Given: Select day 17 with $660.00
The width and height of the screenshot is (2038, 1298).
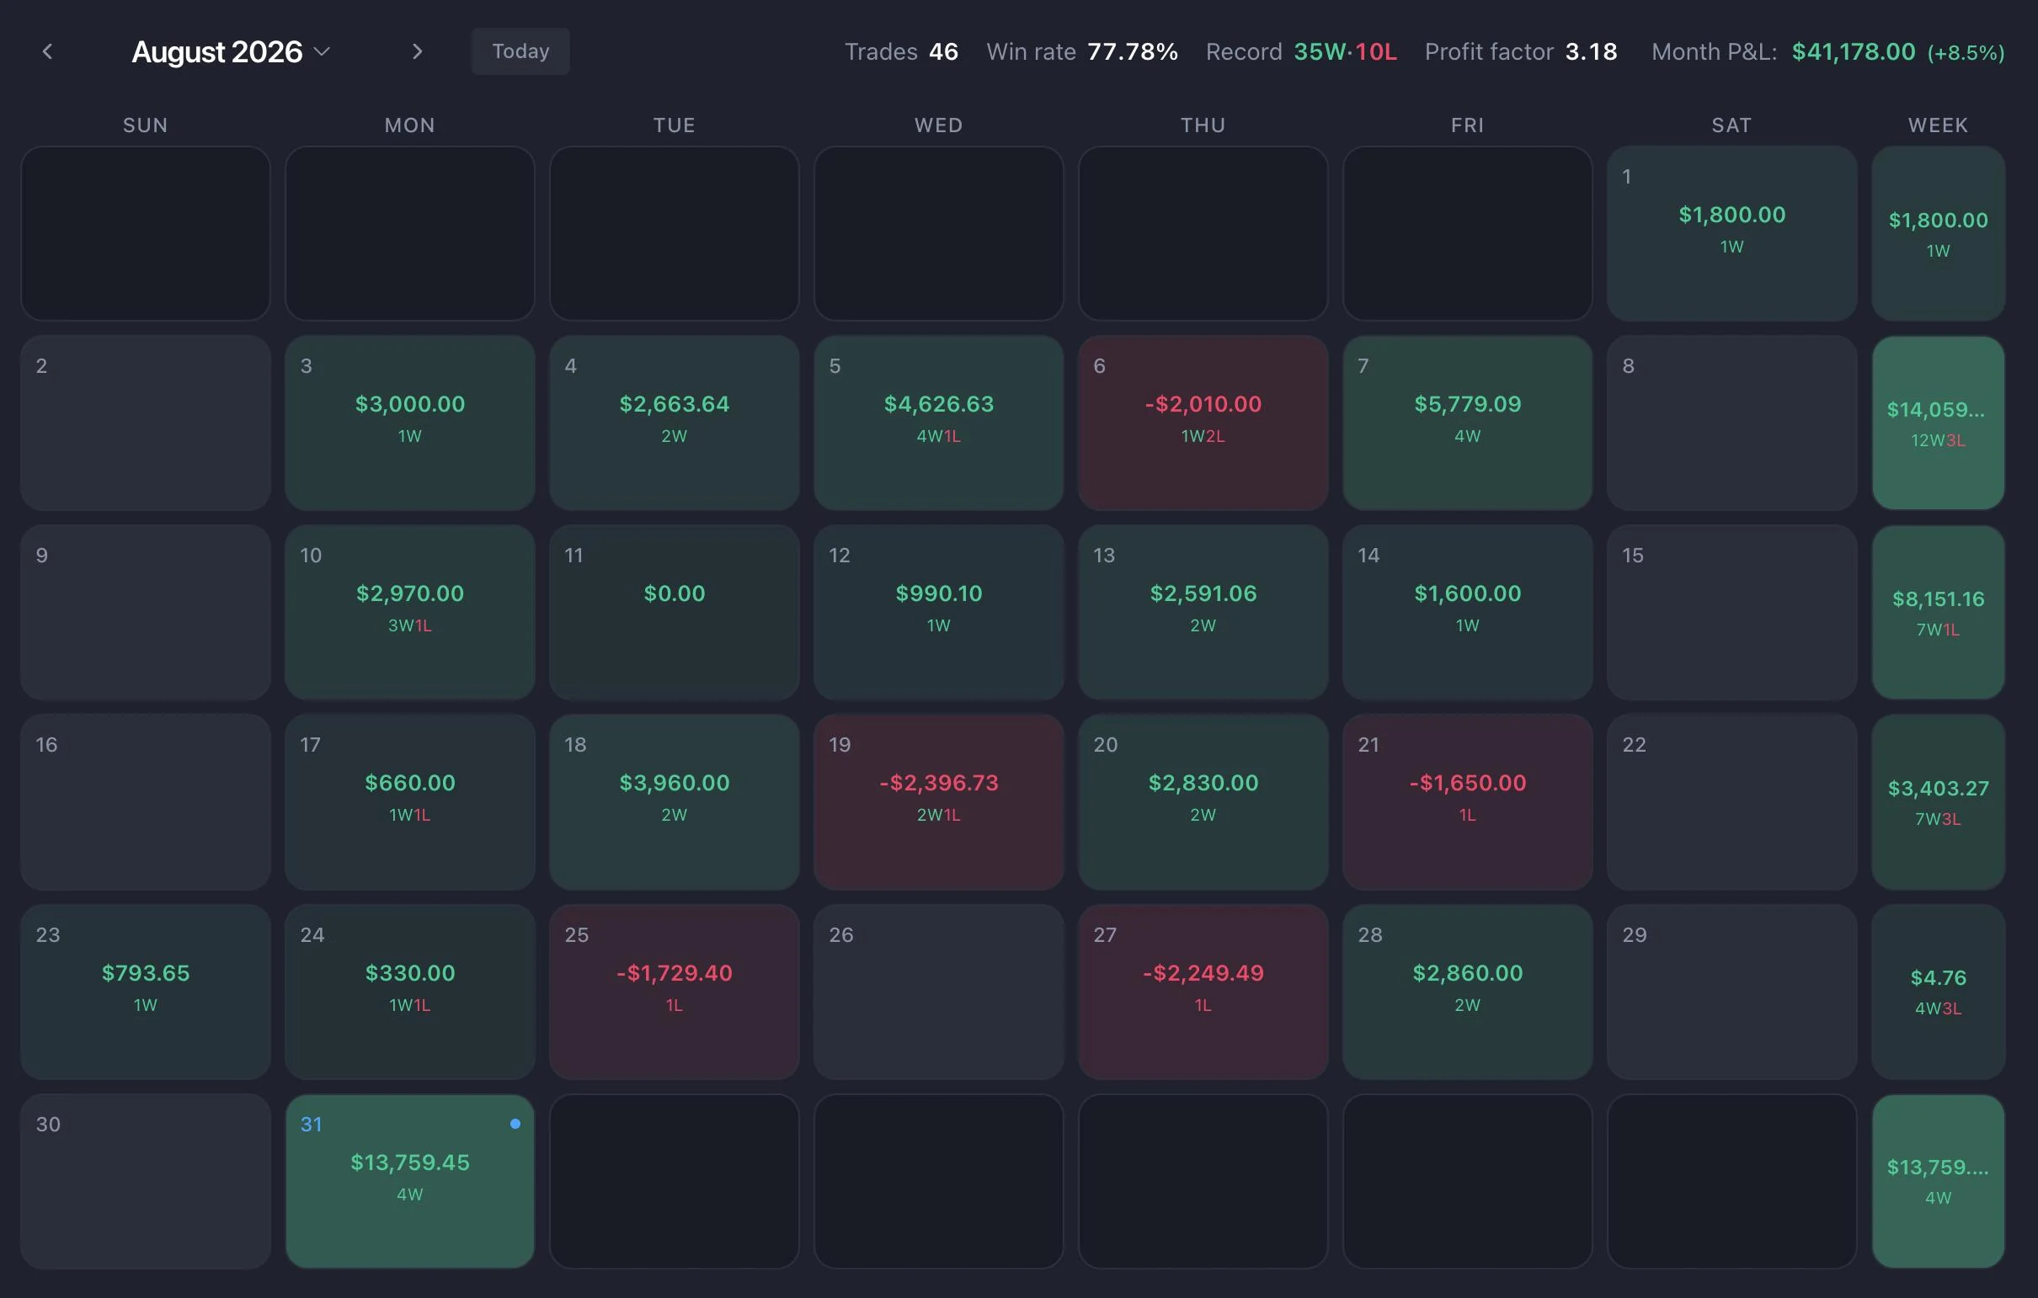Looking at the screenshot, I should point(409,802).
